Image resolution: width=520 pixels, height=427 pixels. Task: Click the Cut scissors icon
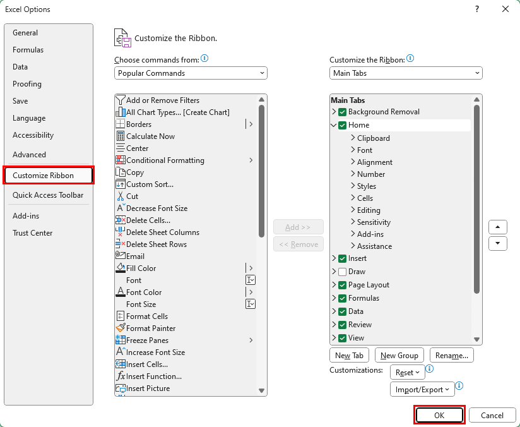(x=121, y=196)
